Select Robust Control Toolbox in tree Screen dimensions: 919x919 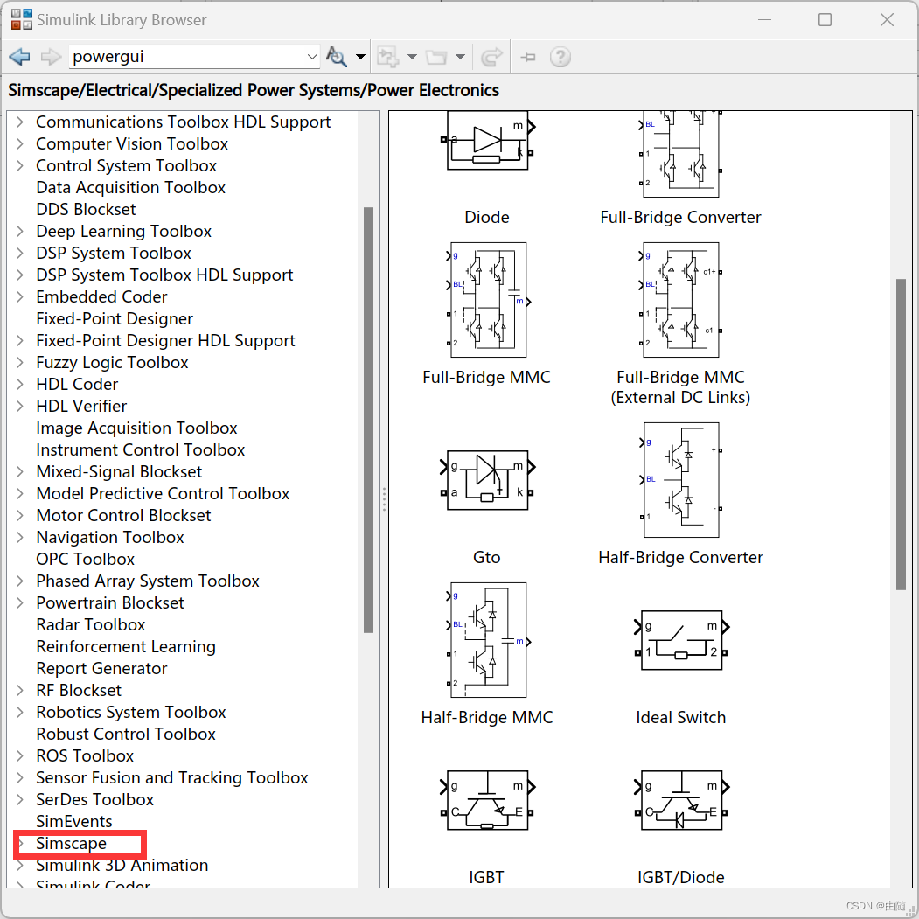125,734
